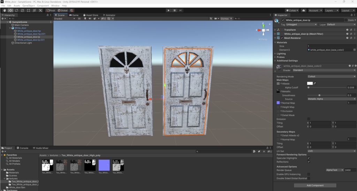Select the combined Transform tool

[35, 10]
